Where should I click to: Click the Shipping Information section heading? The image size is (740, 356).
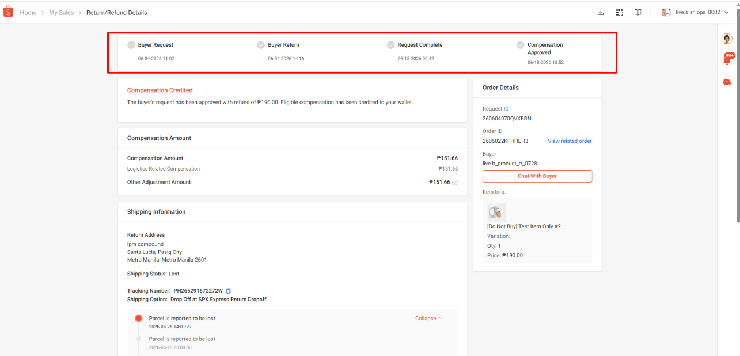157,212
